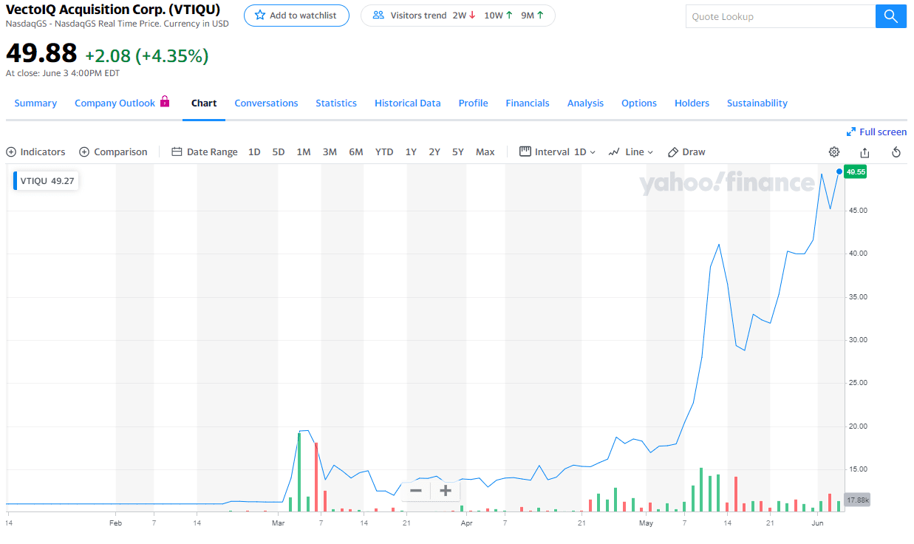
Task: Click the Company Outlook premium lock icon
Action: click(165, 102)
